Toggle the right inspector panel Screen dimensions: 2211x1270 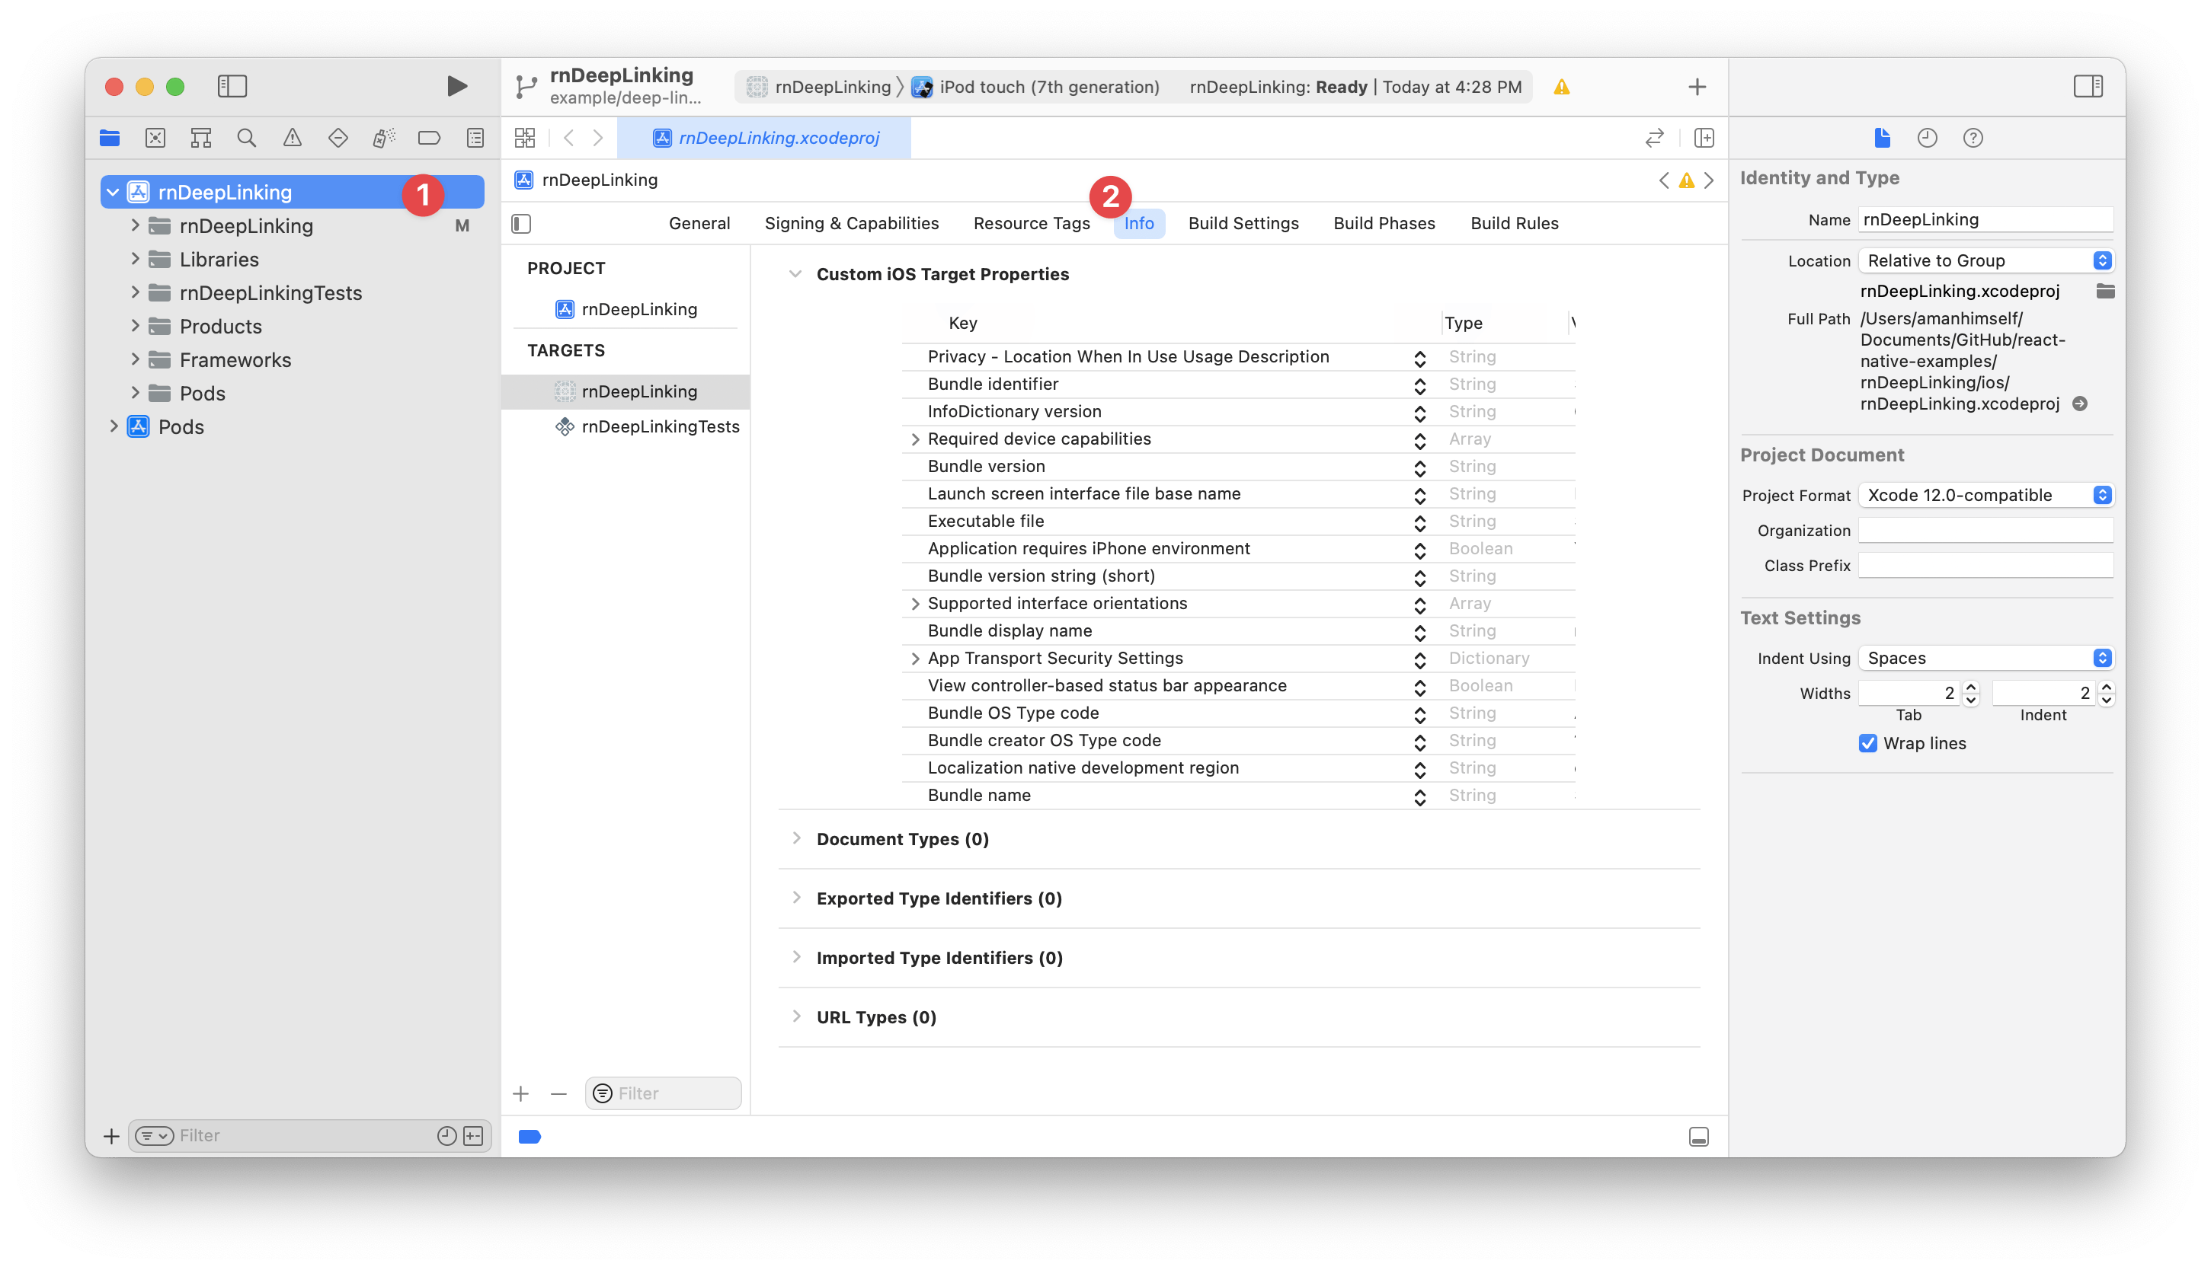(2088, 85)
